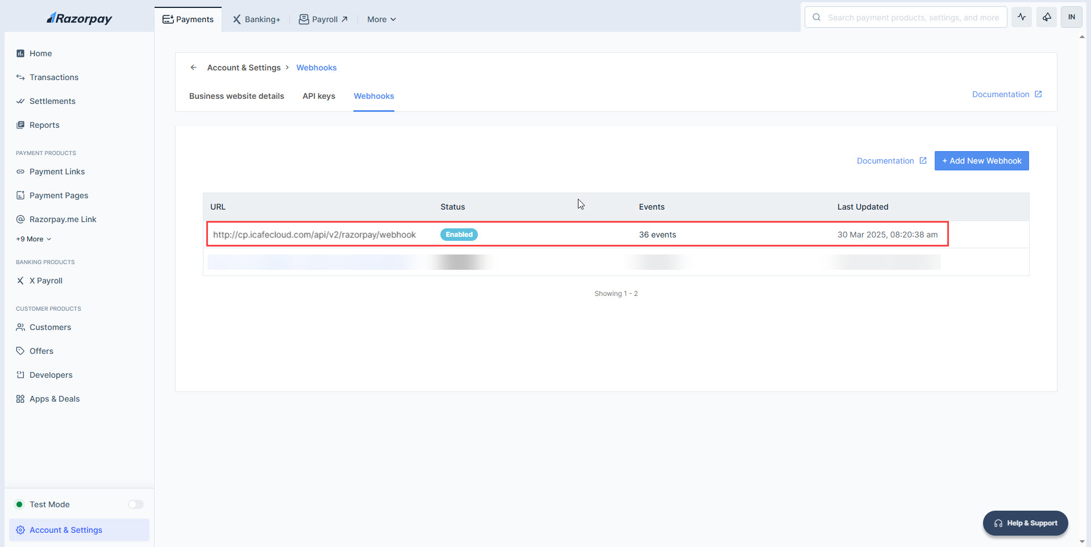Click the announcements icon in top bar
Screen dimensions: 1091x547
(x=1046, y=17)
